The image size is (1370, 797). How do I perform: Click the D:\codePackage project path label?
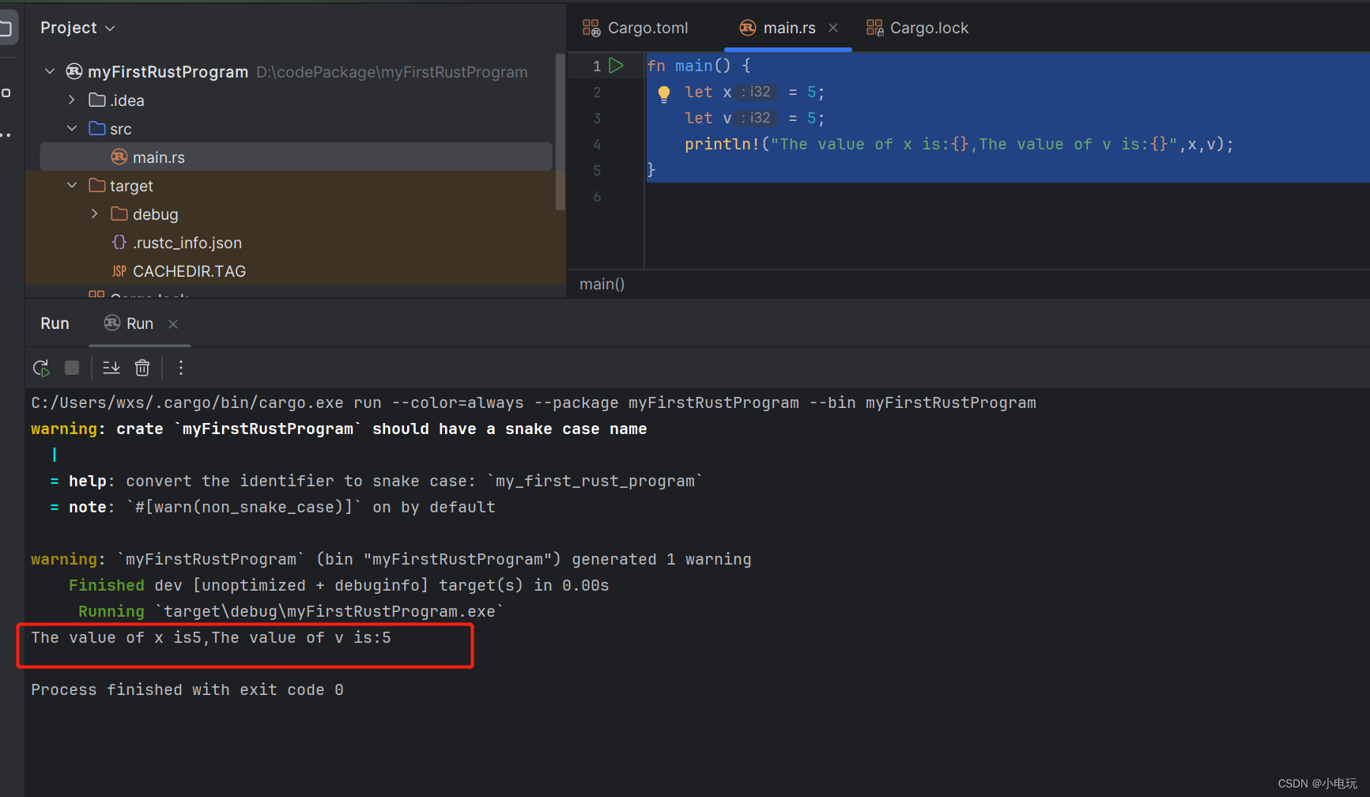(x=391, y=72)
